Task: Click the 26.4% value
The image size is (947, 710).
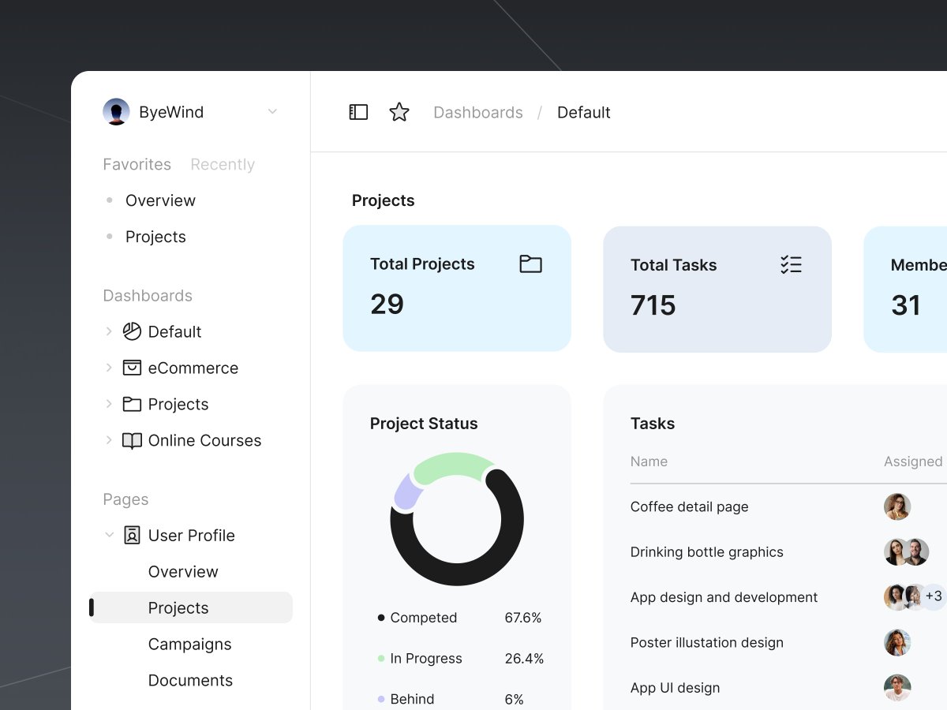Action: click(x=524, y=659)
